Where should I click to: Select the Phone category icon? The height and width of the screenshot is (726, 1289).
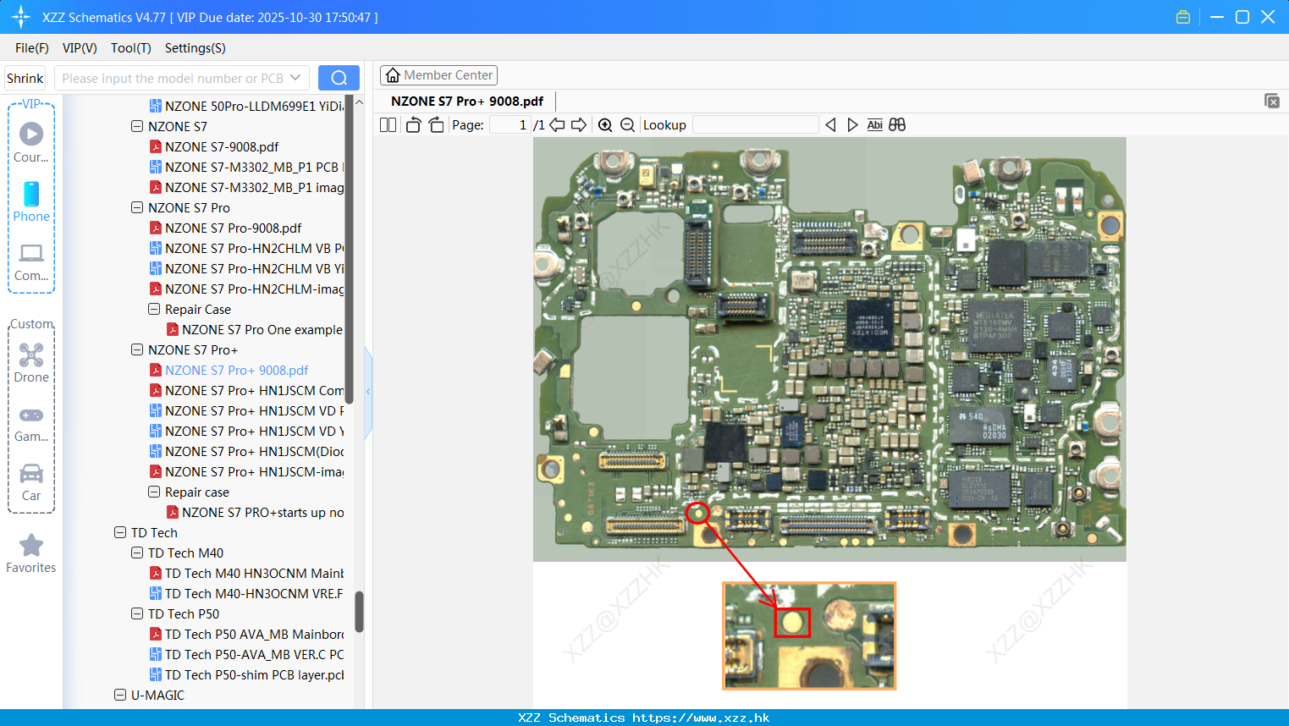(31, 202)
